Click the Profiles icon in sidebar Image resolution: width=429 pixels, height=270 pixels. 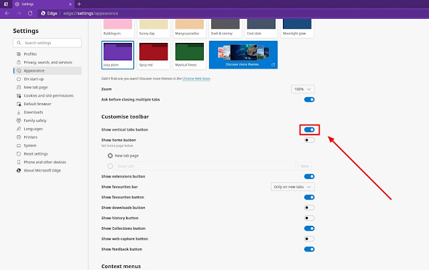[x=19, y=54]
